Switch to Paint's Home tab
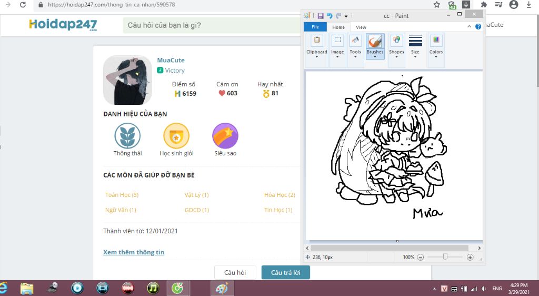The height and width of the screenshot is (296, 539). click(338, 27)
